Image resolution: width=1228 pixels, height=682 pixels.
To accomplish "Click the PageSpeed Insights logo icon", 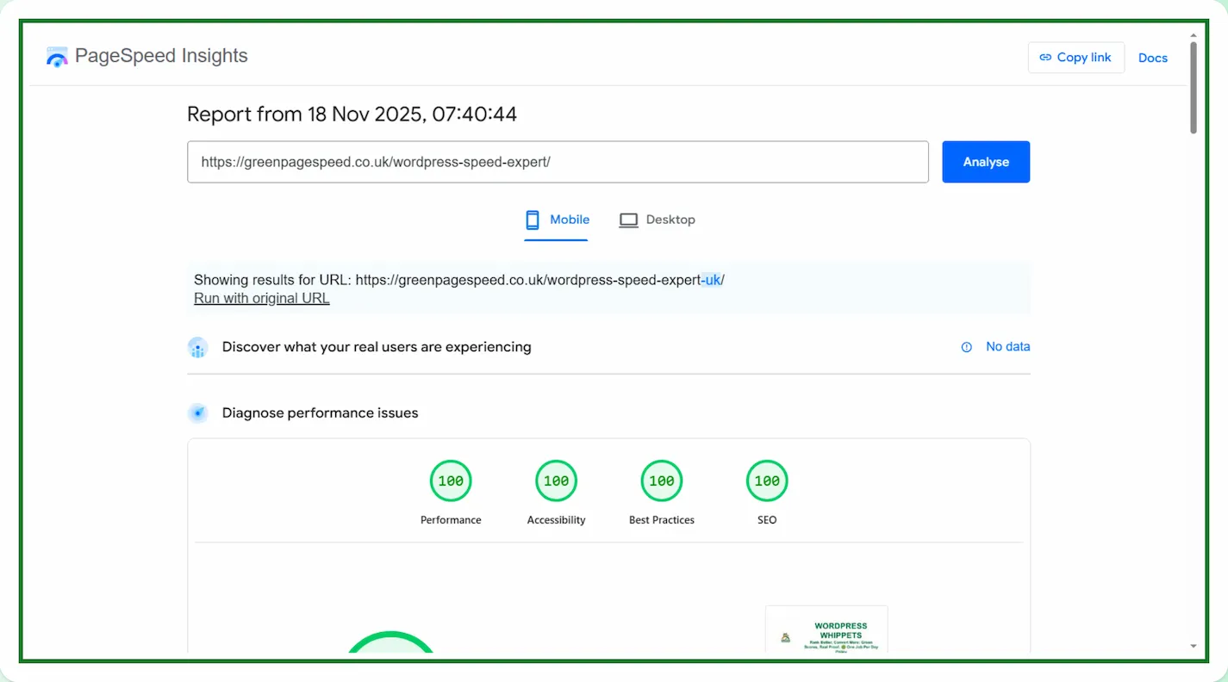I will pyautogui.click(x=57, y=57).
